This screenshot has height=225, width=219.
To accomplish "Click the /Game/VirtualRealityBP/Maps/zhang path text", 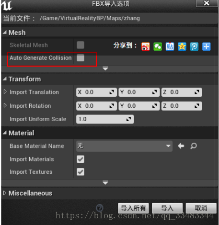I will click(90, 18).
